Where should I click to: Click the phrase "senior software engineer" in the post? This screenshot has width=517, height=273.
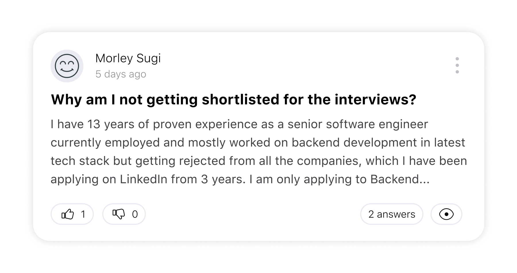[358, 124]
